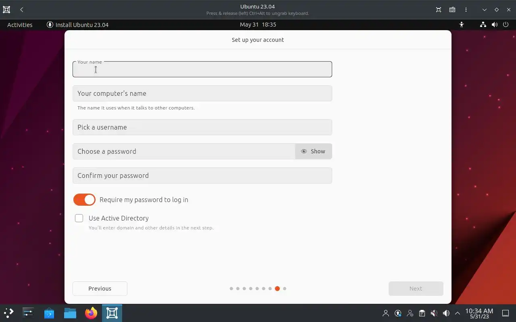Click the Confirm your password field
This screenshot has height=322, width=516.
coord(202,175)
